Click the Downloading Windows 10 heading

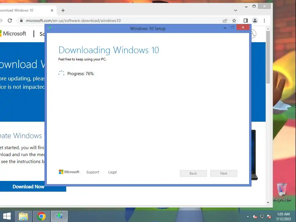coord(109,50)
